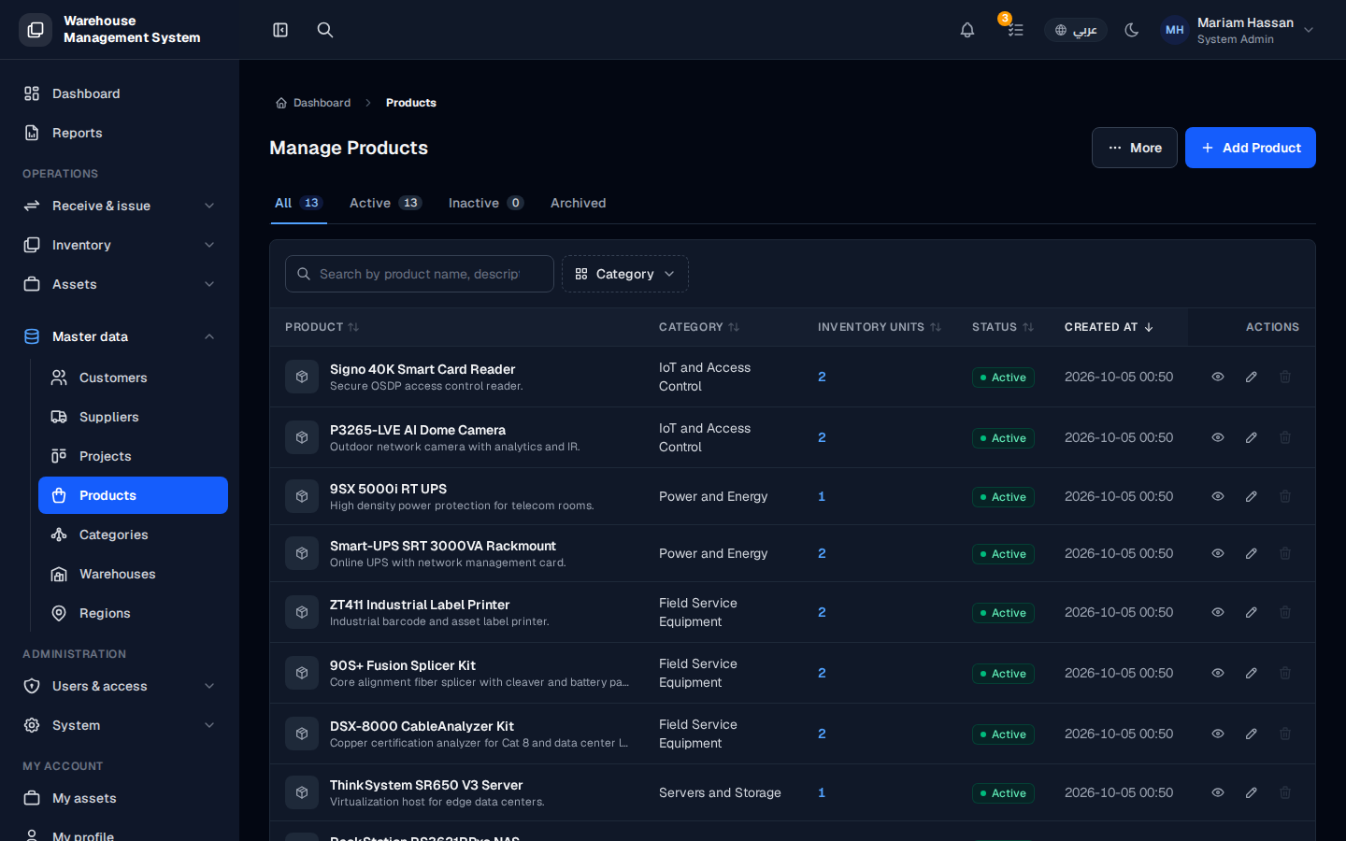This screenshot has height=841, width=1346.
Task: Open notifications bell
Action: coord(967,30)
